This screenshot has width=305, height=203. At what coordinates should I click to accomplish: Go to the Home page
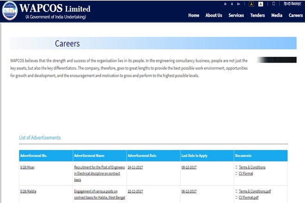coord(194,15)
